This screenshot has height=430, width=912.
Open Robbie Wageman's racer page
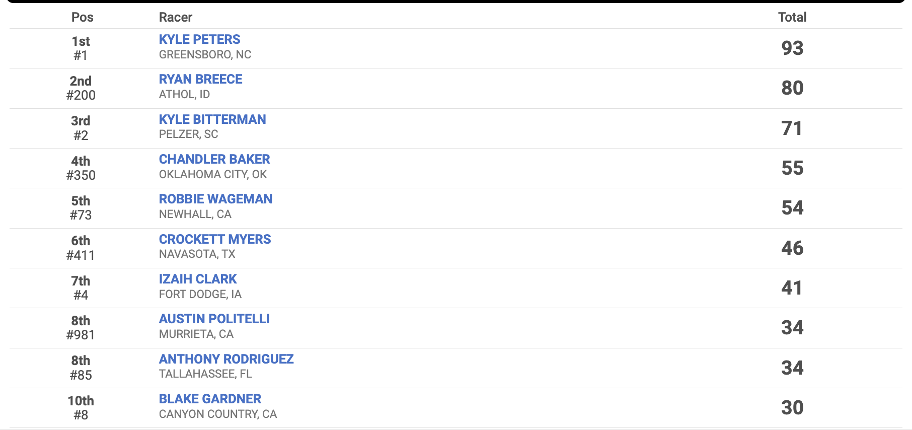(x=215, y=199)
